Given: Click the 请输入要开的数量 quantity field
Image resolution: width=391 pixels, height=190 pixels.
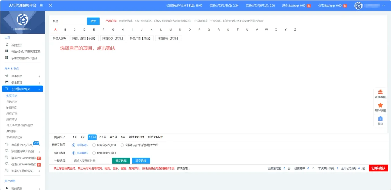Looking at the screenshot, I should coord(91,161).
